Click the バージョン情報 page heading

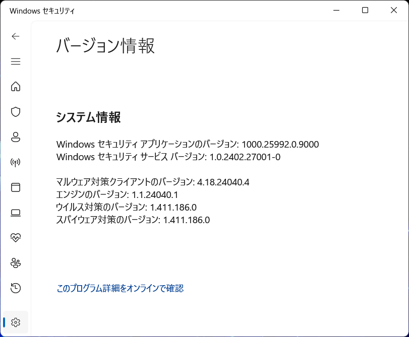click(105, 46)
